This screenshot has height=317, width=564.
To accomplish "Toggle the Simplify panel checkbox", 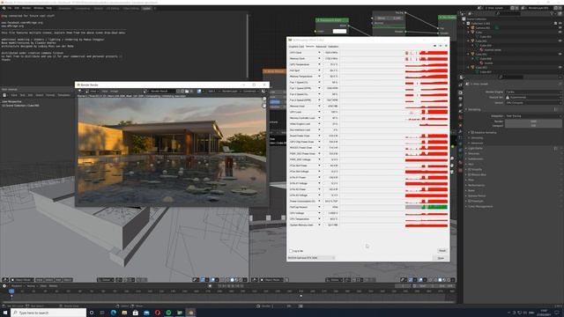I will [x=470, y=169].
